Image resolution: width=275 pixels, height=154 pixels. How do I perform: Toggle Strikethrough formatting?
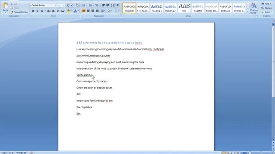[49, 11]
